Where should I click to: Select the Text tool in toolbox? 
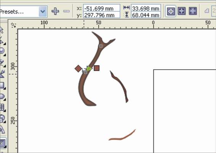2,130
